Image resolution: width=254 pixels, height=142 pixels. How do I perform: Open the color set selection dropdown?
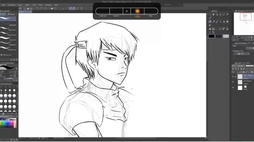(6, 116)
